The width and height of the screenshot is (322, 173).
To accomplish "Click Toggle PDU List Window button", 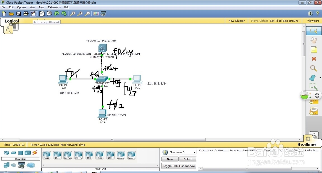I will click(179, 166).
